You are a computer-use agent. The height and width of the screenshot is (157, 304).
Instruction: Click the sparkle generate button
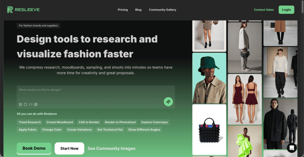[x=168, y=101]
